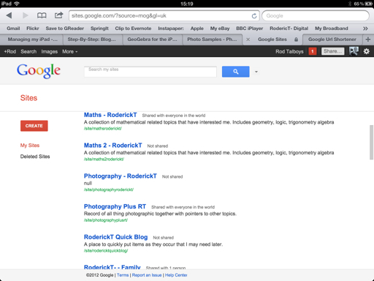Viewport: 374px width, 281px height.
Task: Select My Sites in sidebar
Action: point(30,146)
